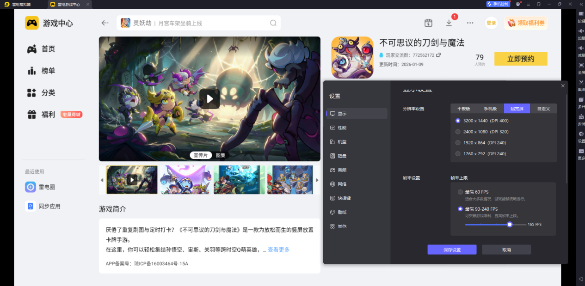The image size is (585, 286).
Task: Click the 登录 login button
Action: (491, 23)
